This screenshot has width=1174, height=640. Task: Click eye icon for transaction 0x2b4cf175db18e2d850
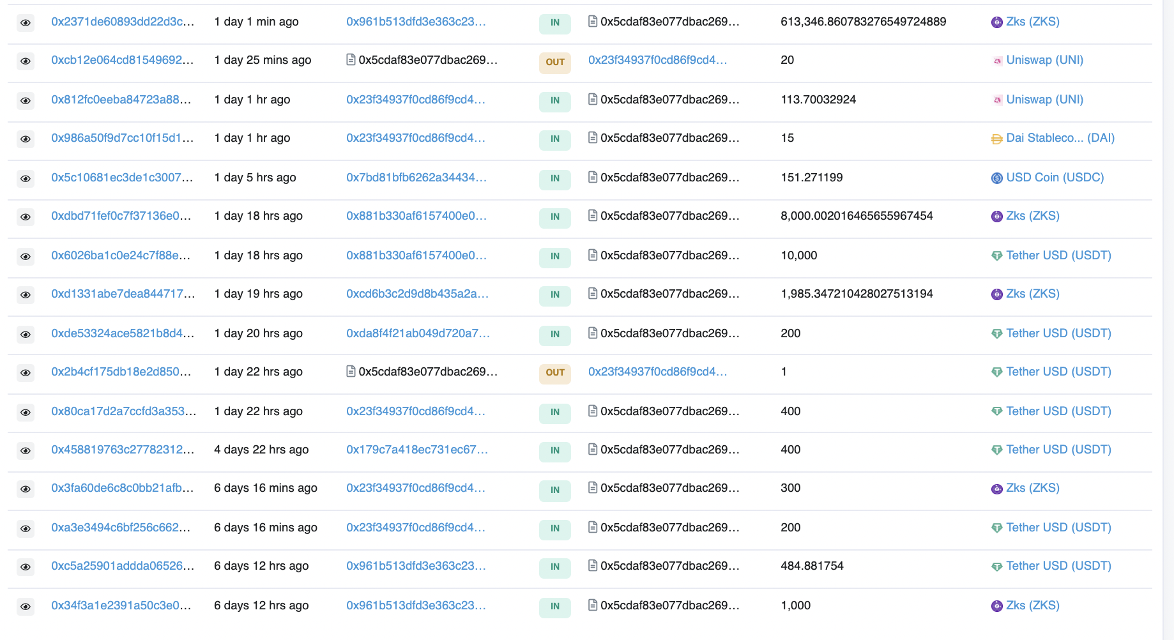point(26,373)
